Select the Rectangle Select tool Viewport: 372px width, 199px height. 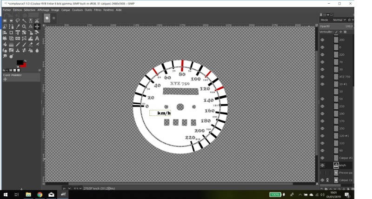click(x=5, y=20)
